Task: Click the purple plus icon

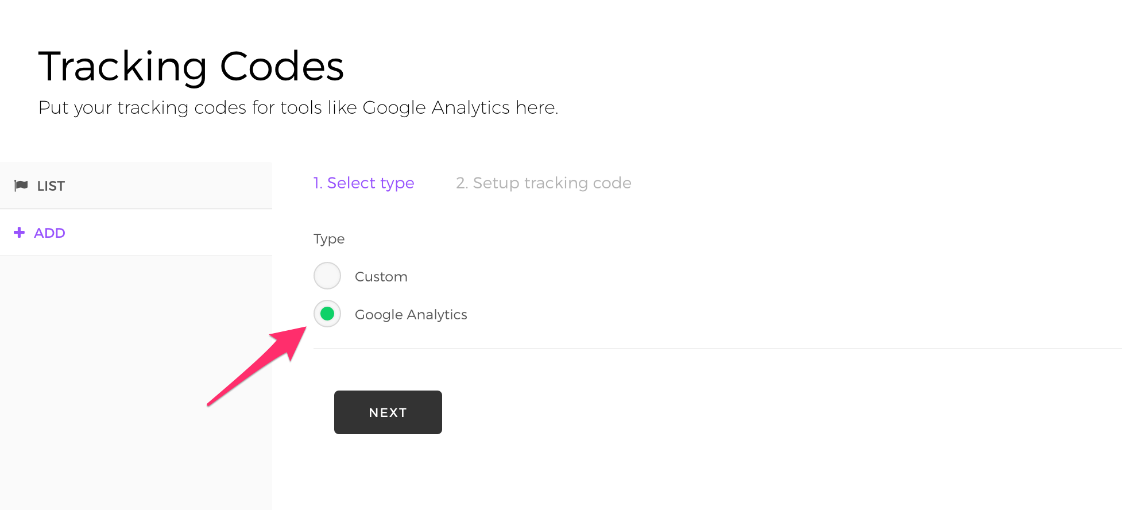Action: pyautogui.click(x=20, y=233)
